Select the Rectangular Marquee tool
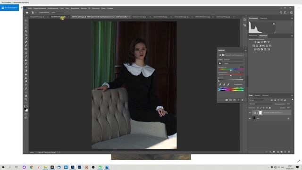This screenshot has height=170, width=302. 26,24
